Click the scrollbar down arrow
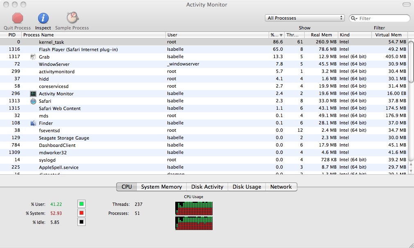This screenshot has width=414, height=248. 411,171
